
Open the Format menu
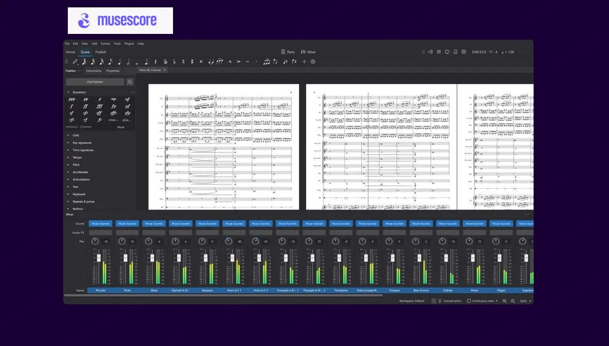(105, 43)
